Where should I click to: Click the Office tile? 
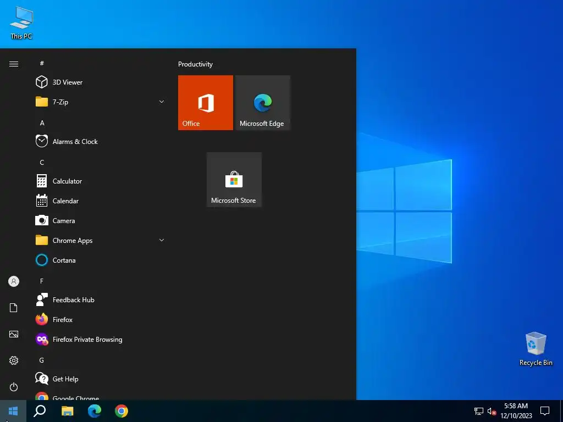click(206, 103)
